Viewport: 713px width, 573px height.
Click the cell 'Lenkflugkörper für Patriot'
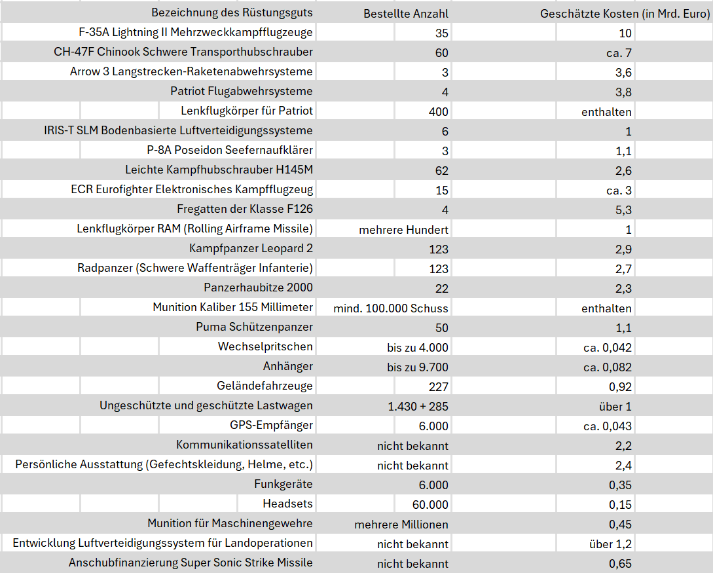[x=247, y=111]
